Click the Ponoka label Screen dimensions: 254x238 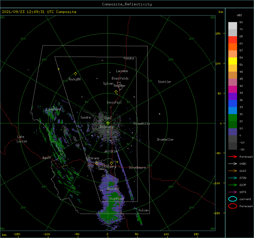pyautogui.click(x=129, y=58)
